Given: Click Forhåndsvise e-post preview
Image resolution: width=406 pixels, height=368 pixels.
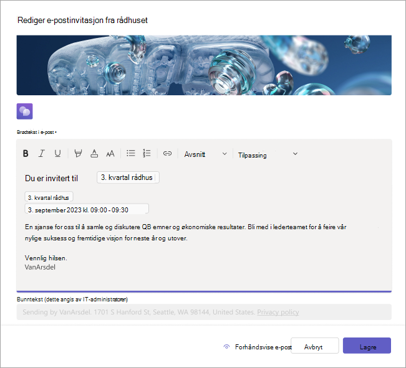Looking at the screenshot, I should [x=258, y=347].
